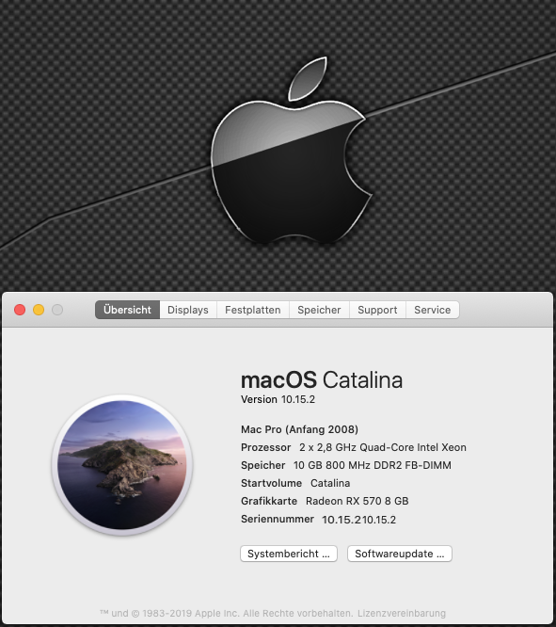The width and height of the screenshot is (556, 627).
Task: Close the About This Mac window
Action: tap(20, 310)
